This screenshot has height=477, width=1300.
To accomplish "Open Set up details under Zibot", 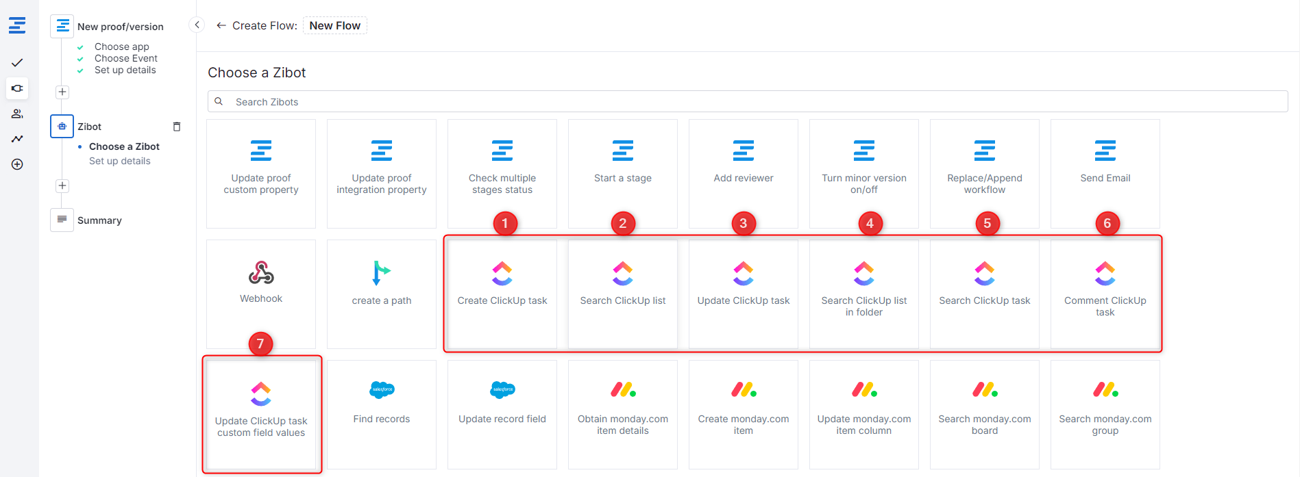I will (120, 161).
